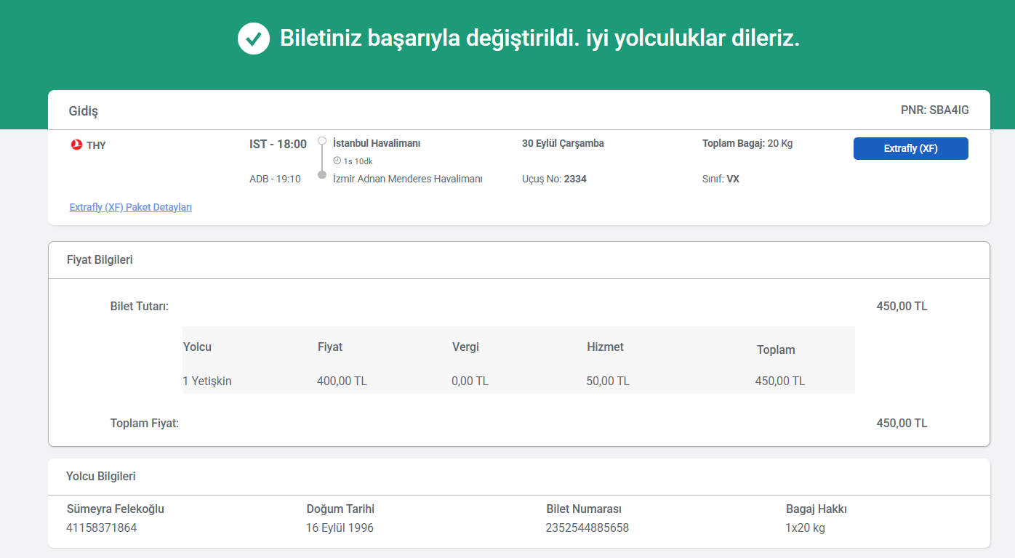
Task: Click the Vergi column header
Action: (x=465, y=347)
